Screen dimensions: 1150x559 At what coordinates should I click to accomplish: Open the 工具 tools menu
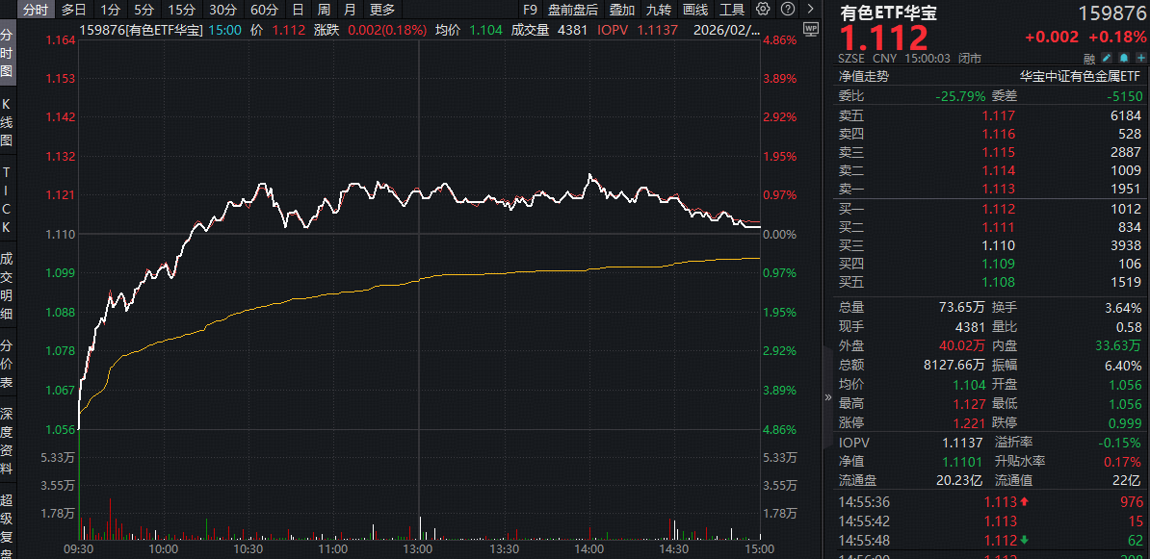coord(732,10)
